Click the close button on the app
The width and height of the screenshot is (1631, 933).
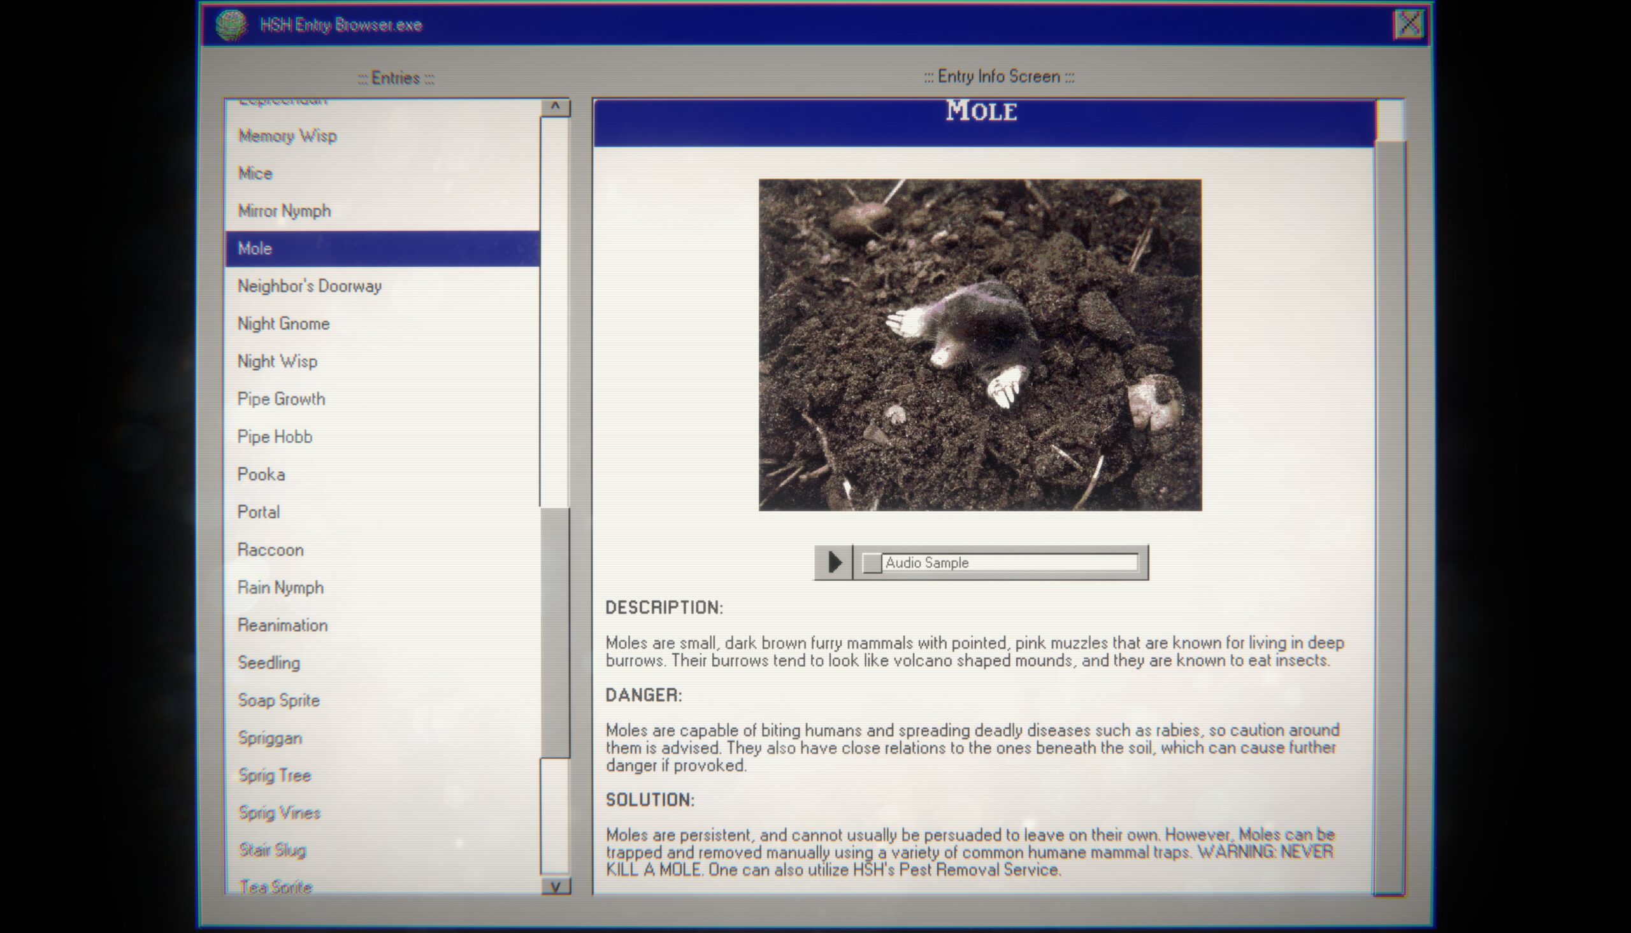tap(1409, 24)
